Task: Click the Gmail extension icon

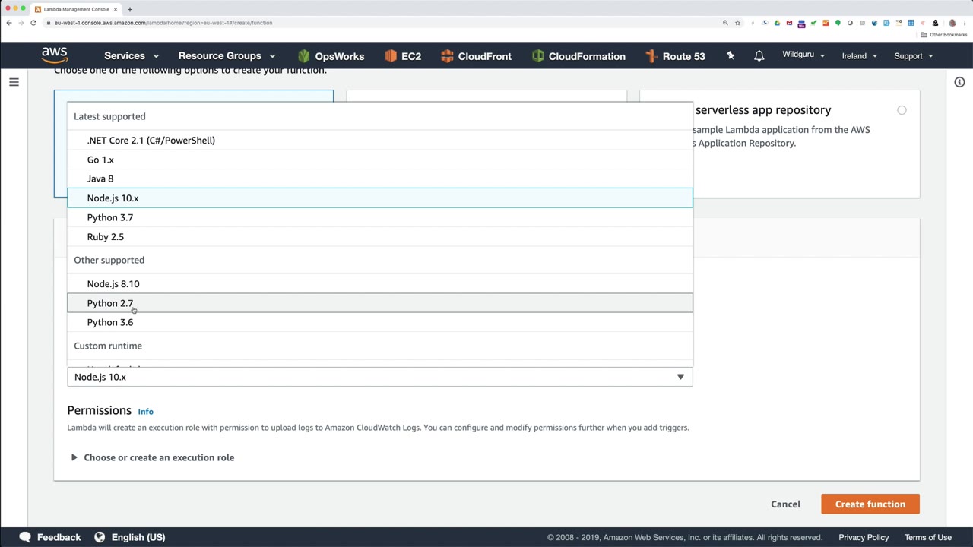Action: point(789,23)
